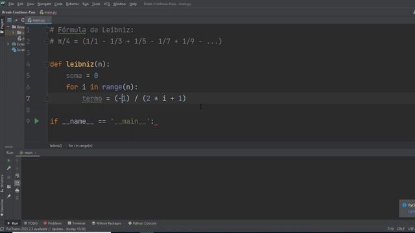Click the 'leibniz' function name on line 4

[80, 64]
